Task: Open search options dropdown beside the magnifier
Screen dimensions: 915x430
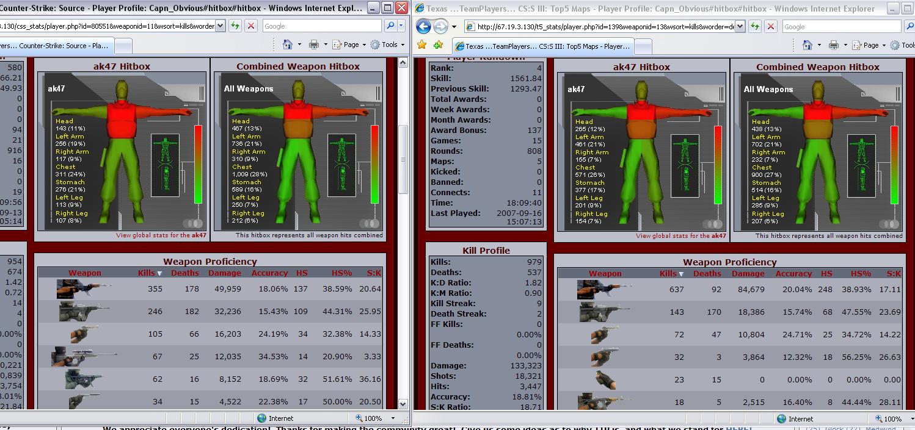Action: 401,26
